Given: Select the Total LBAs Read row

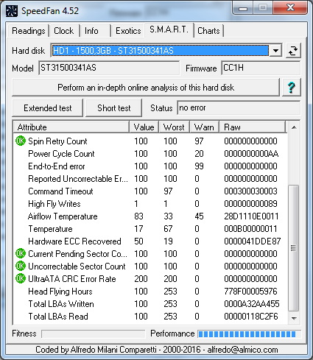Looking at the screenshot, I should click(x=150, y=317).
